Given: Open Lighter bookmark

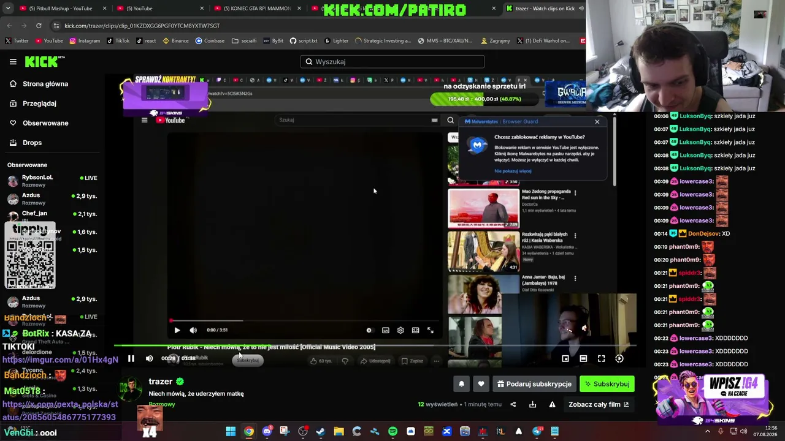Looking at the screenshot, I should pyautogui.click(x=337, y=41).
